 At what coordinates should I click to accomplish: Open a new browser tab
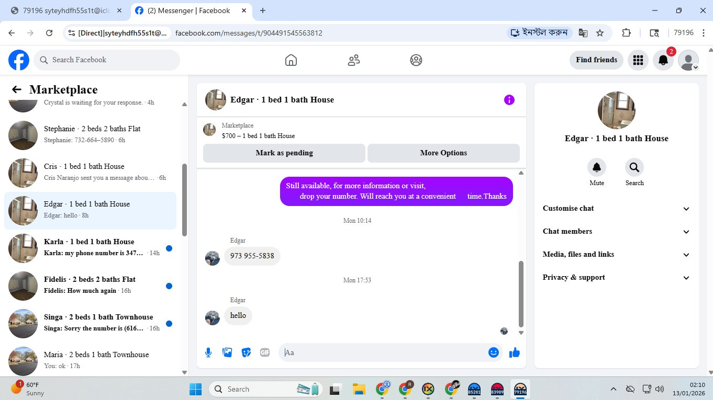coord(263,10)
